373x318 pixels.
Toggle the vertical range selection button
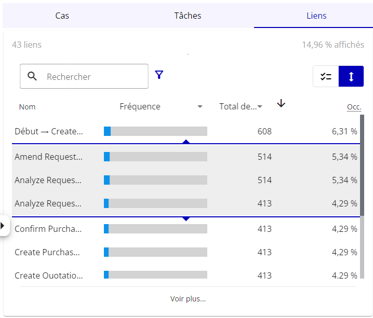[351, 77]
